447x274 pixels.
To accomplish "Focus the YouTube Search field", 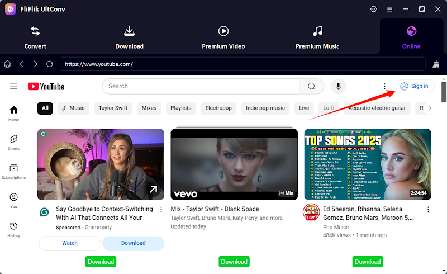I will point(201,86).
